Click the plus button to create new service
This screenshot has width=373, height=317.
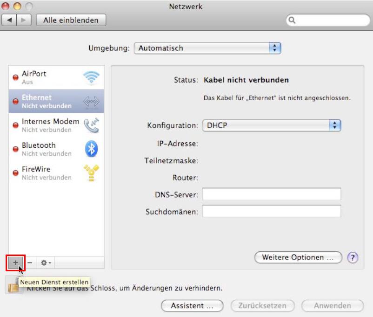[x=15, y=262]
